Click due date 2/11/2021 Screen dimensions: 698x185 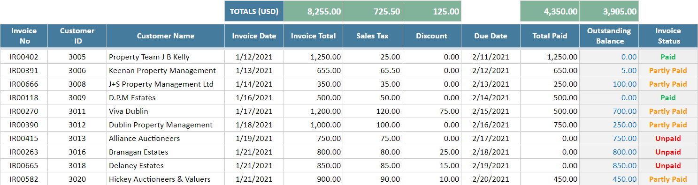(491, 57)
